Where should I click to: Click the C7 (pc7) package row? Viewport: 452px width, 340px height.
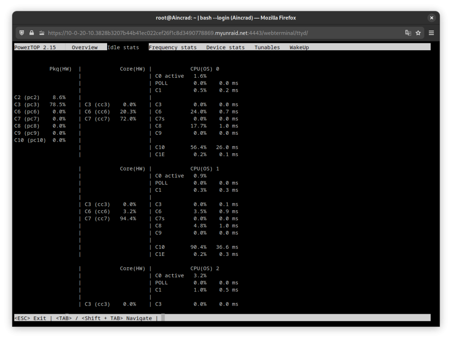tap(40, 119)
